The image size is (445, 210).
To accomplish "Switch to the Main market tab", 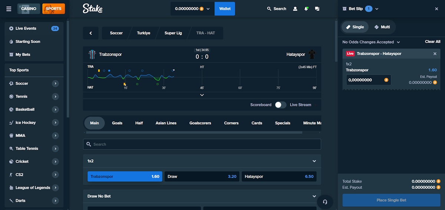I will coord(95,123).
